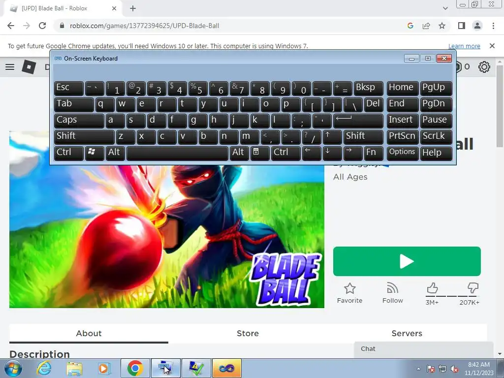Click the PrtScn key on On-Screen Keyboard

tap(403, 137)
